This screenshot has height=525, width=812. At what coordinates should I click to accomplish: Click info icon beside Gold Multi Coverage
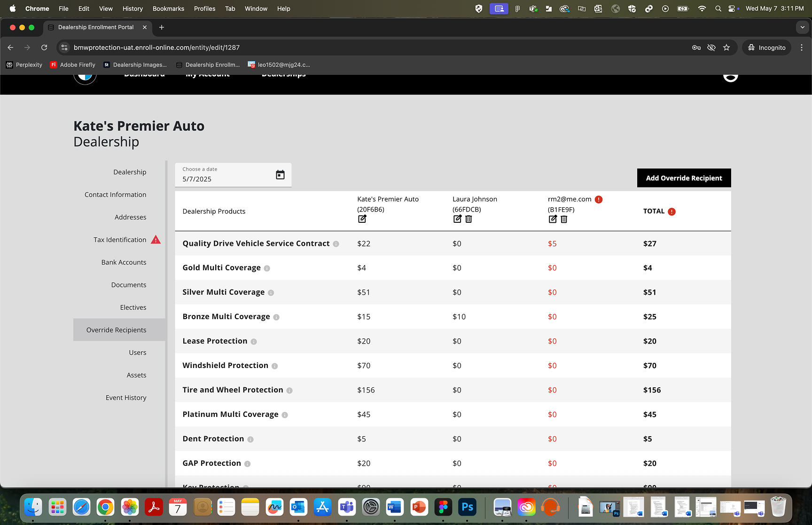pos(267,268)
